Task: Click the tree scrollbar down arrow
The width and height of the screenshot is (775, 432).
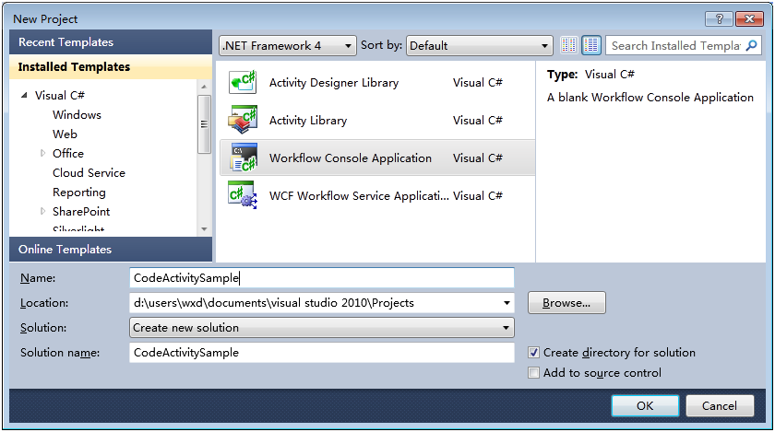Action: [x=204, y=229]
